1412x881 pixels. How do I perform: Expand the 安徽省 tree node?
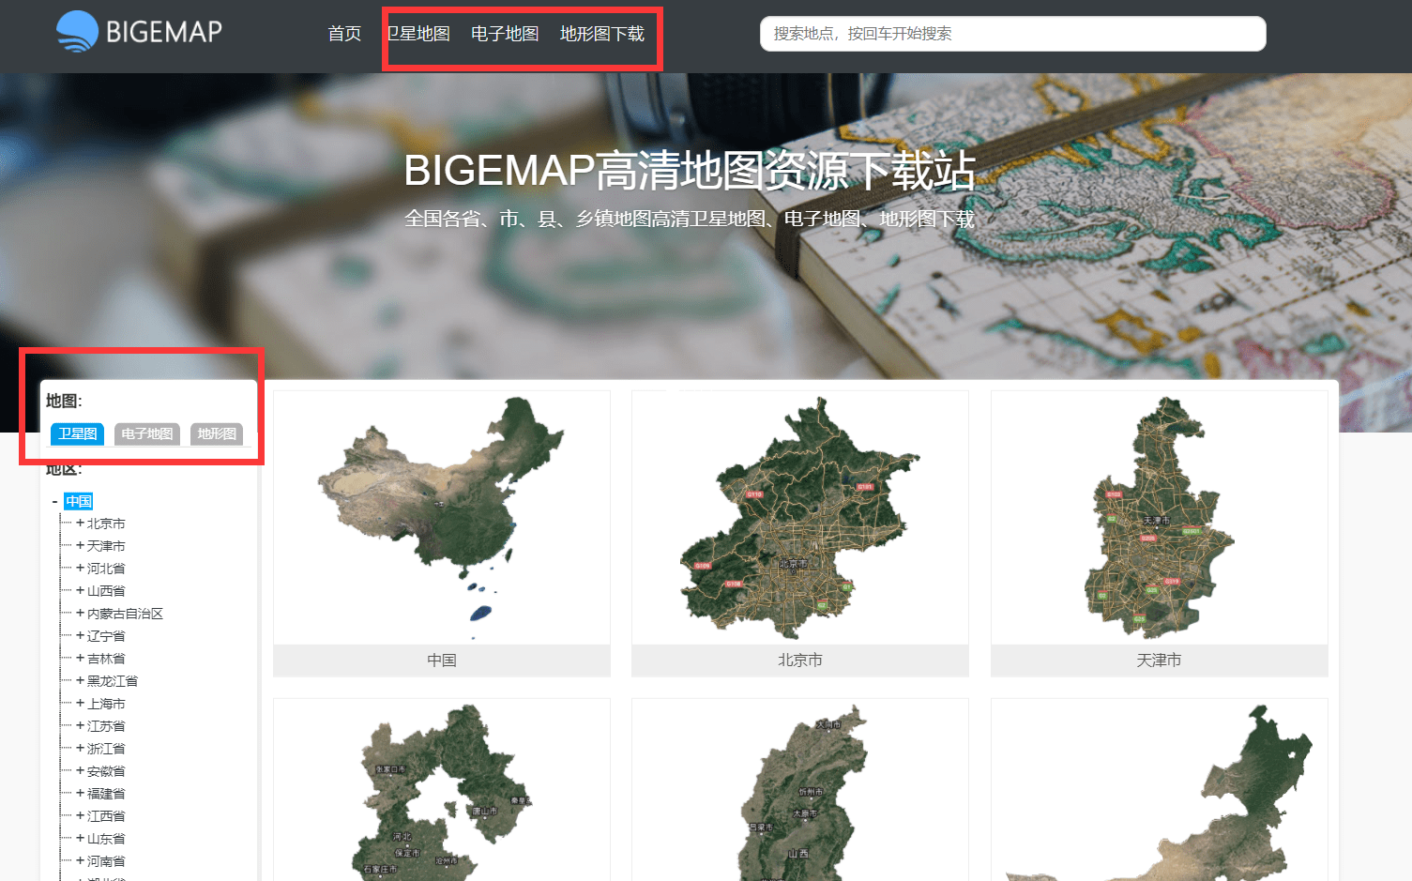point(80,770)
